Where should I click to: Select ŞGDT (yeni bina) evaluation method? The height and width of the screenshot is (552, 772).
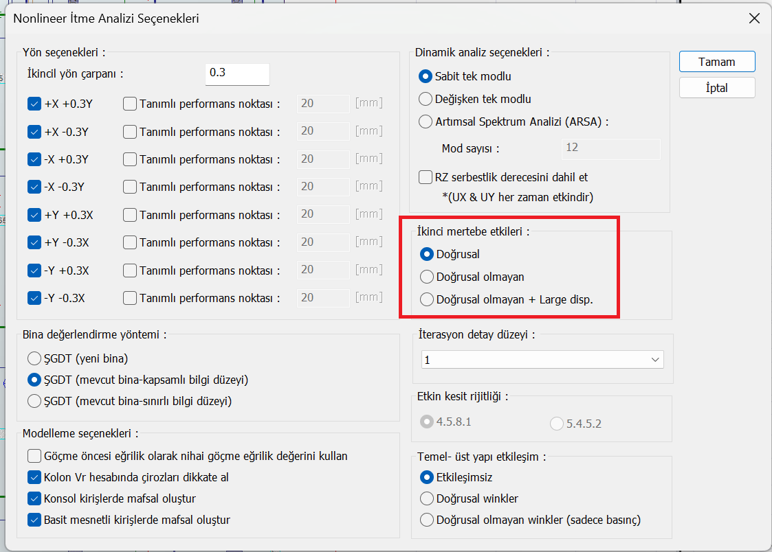point(34,358)
